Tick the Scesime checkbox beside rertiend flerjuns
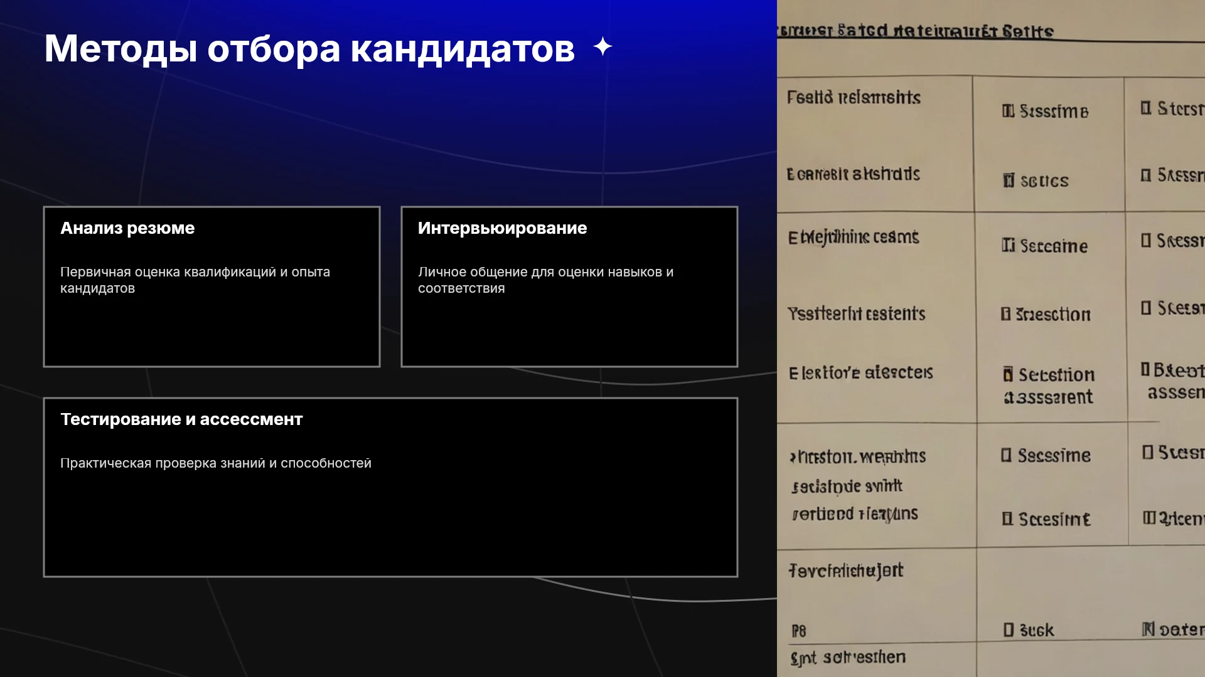This screenshot has height=677, width=1205. point(1007,519)
